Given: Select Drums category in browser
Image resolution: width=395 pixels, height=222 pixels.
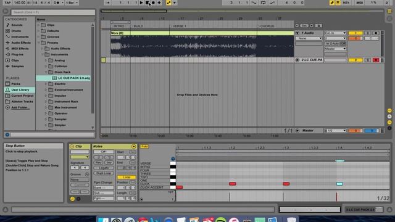Looking at the screenshot, I should (16, 31).
